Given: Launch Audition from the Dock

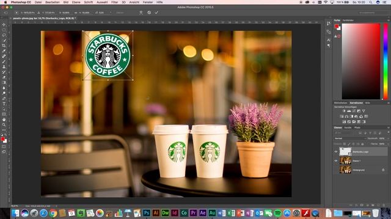Looking at the screenshot, I should click(212, 213).
